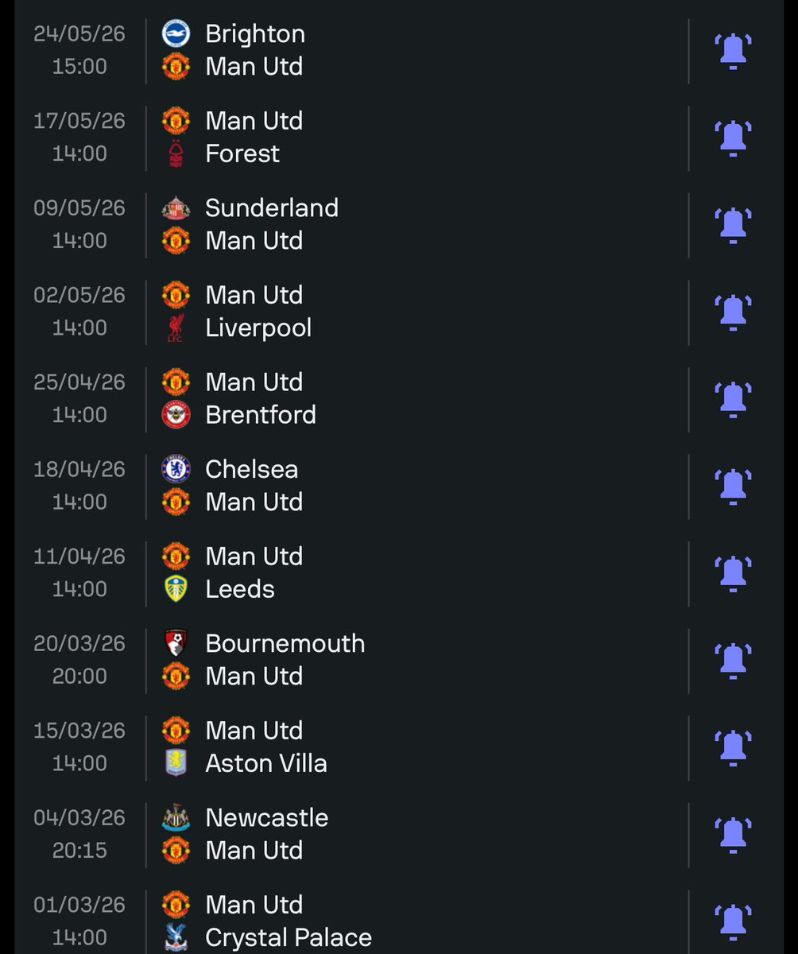Click the bell icon for Bournemouth match

(733, 661)
